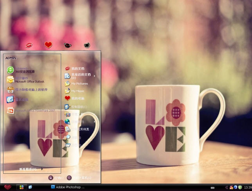Click the blue globe tray icon
This screenshot has height=191, width=252.
236,187
